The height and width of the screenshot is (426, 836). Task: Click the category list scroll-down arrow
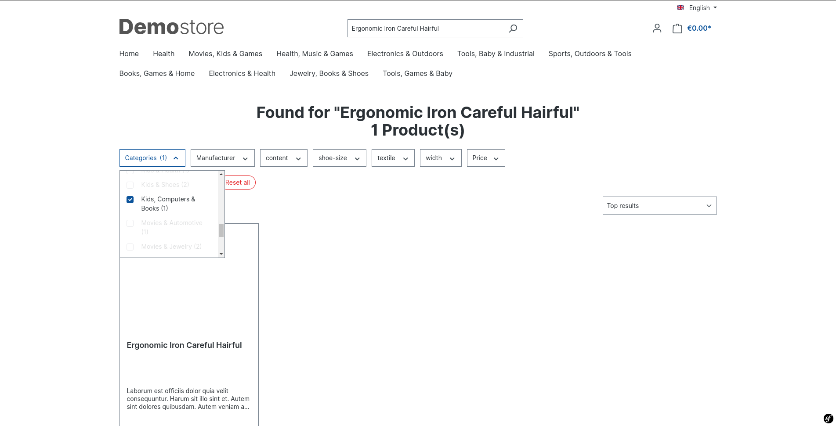click(x=221, y=254)
